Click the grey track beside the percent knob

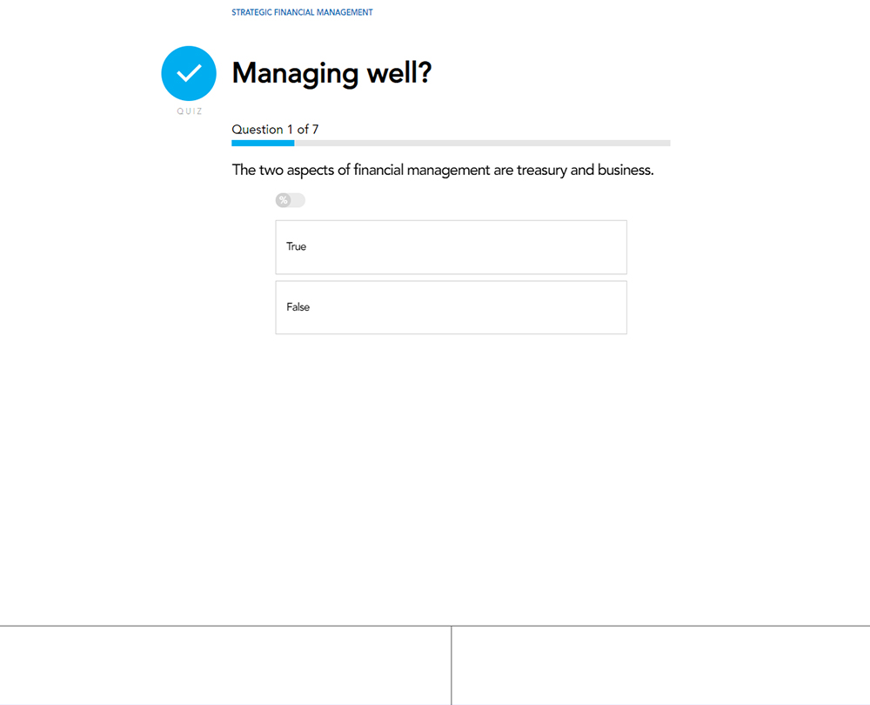pyautogui.click(x=298, y=200)
